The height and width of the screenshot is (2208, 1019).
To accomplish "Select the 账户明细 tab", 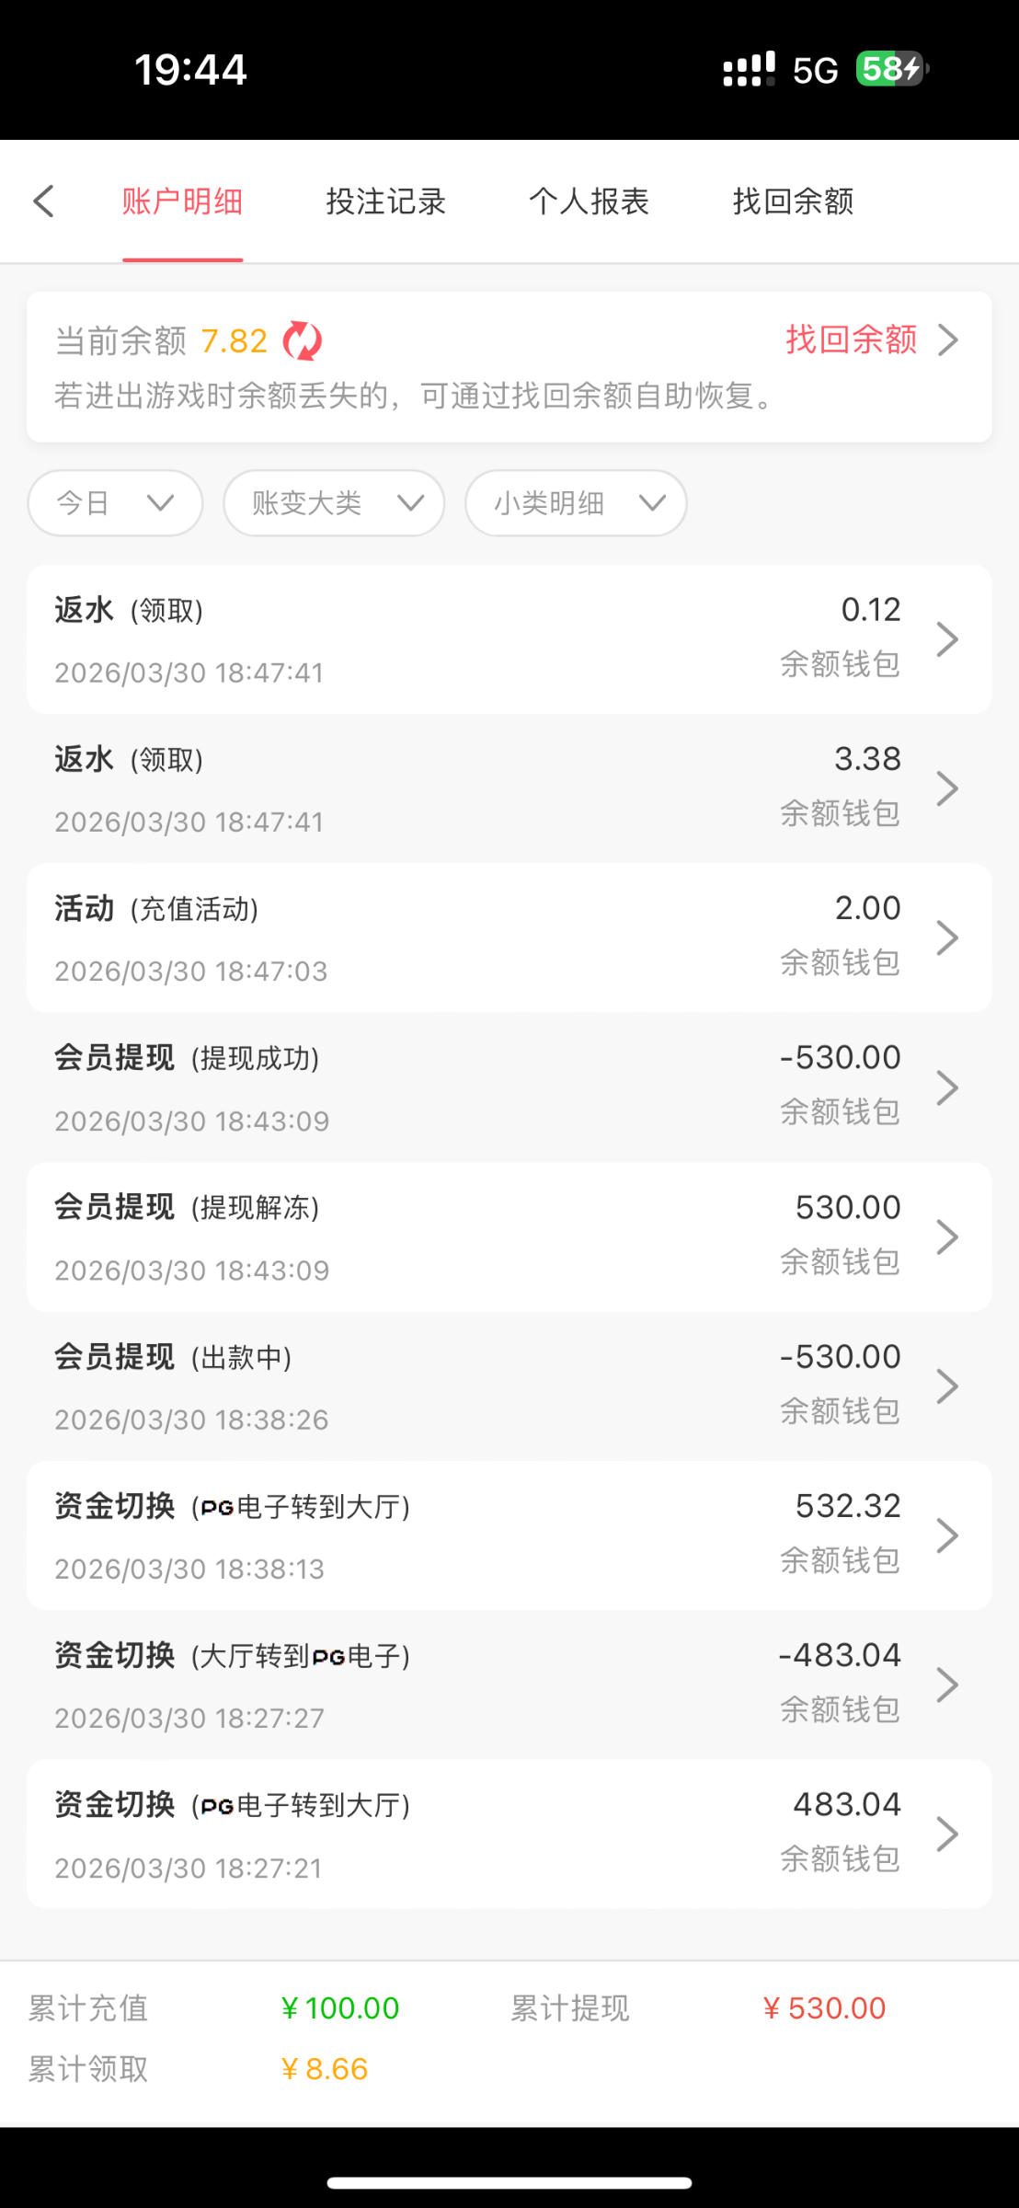I will 182,201.
